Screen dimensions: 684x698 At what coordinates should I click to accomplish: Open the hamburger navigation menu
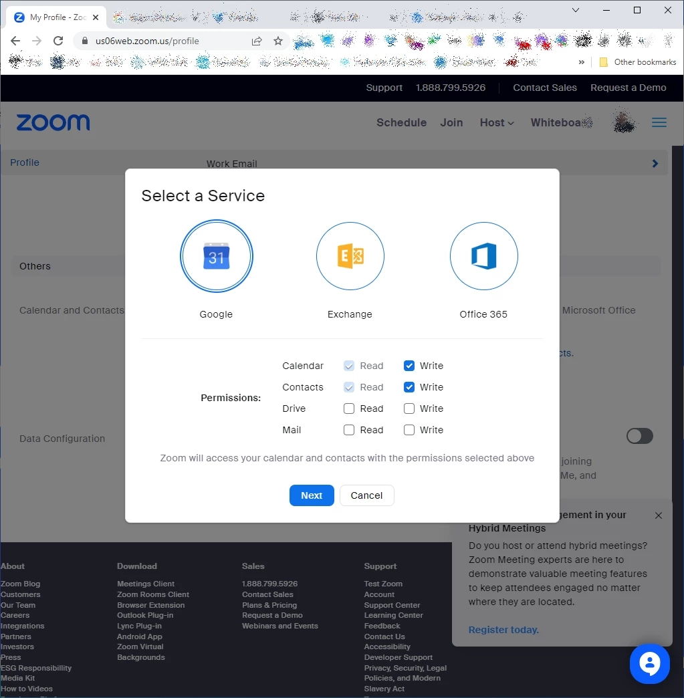tap(659, 122)
